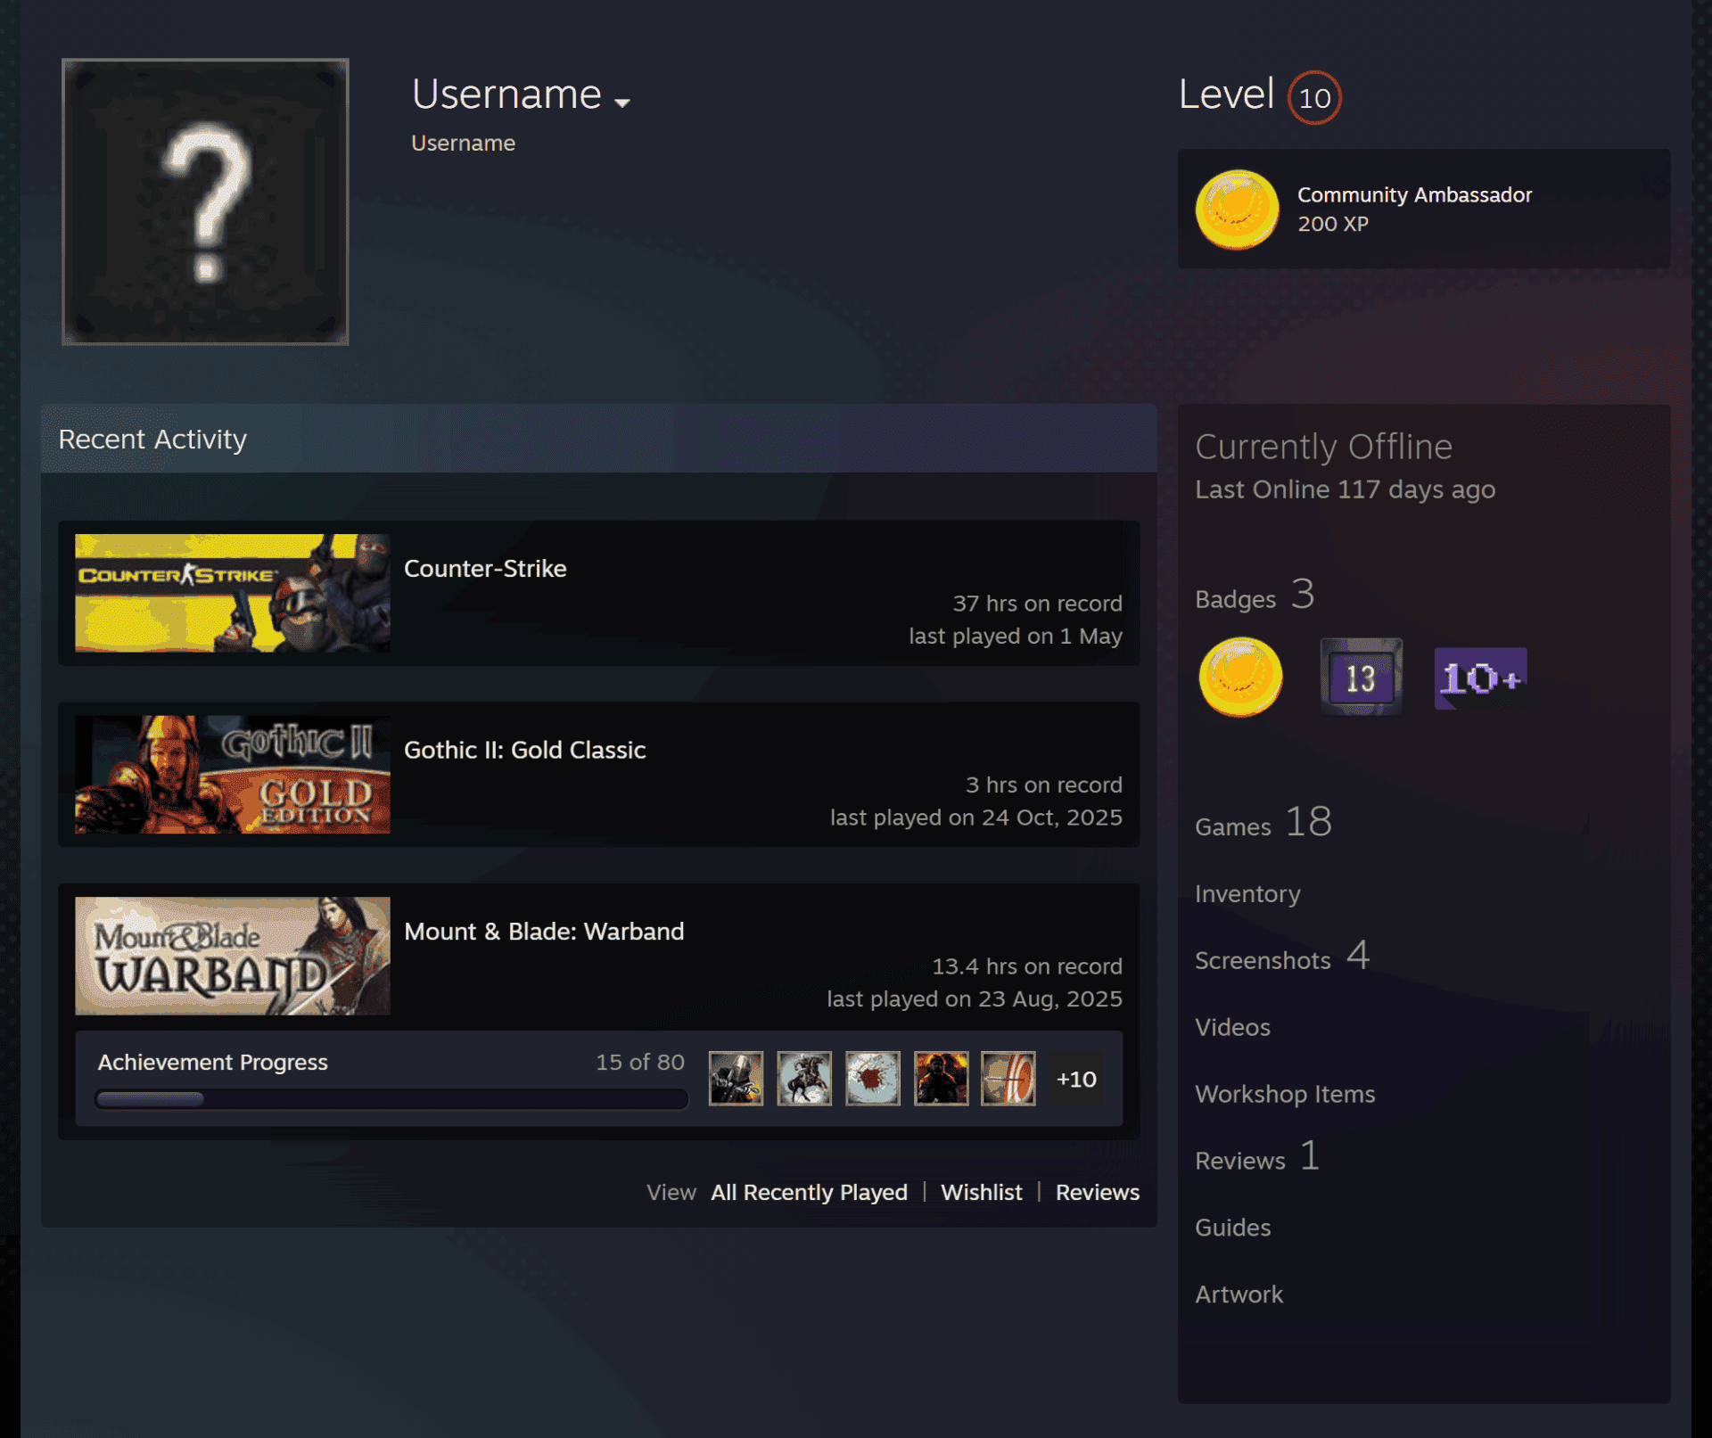This screenshot has width=1712, height=1438.
Task: Open the Counter-Strike title link
Action: click(485, 569)
